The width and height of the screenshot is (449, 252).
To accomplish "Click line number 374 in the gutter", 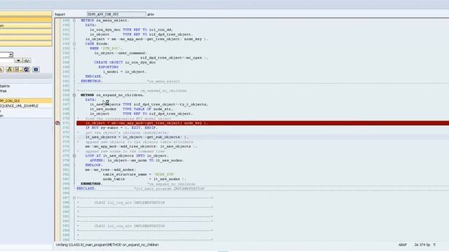I will click(66, 137).
